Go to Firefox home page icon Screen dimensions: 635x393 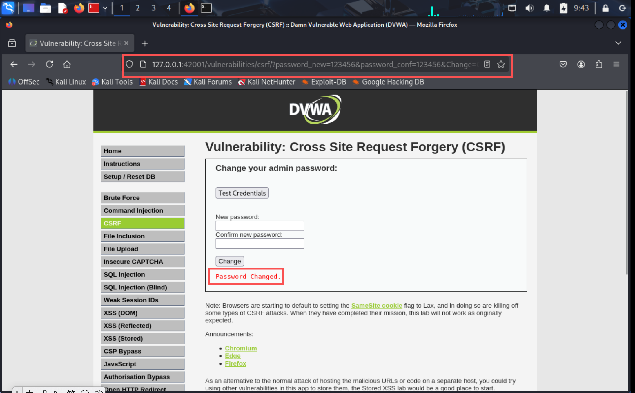(x=67, y=64)
